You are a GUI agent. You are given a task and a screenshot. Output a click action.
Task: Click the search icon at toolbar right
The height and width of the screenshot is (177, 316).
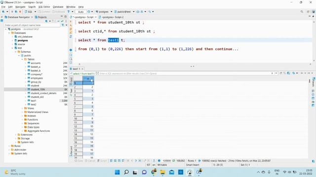coord(302,12)
